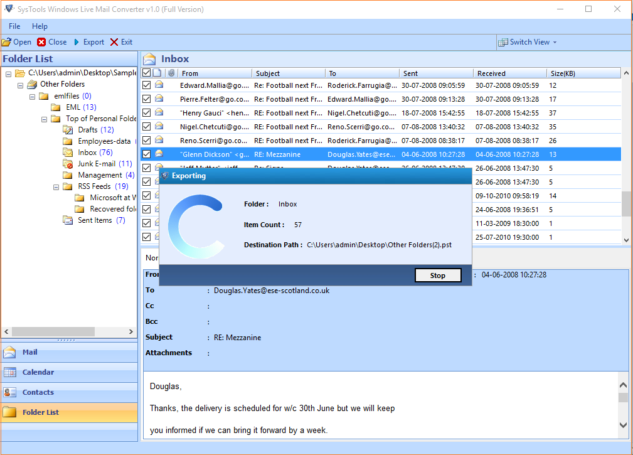Screen dimensions: 633x455
Task: Select the Recovered folder in tree
Action: (x=113, y=209)
